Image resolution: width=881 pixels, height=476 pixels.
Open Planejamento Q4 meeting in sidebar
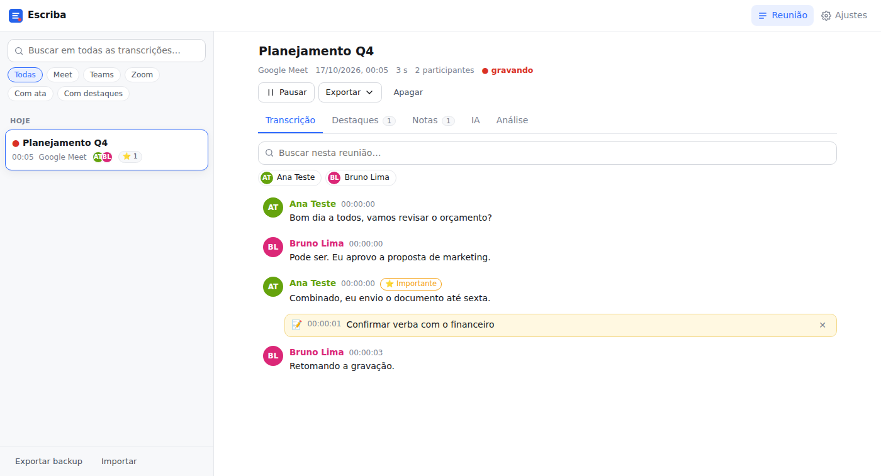coord(106,150)
